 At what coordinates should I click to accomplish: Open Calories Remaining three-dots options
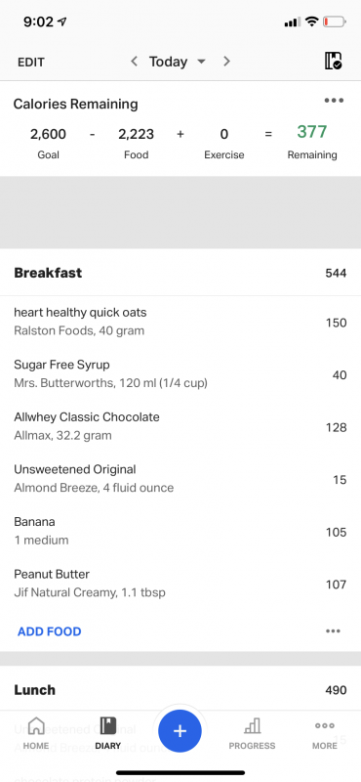[334, 101]
